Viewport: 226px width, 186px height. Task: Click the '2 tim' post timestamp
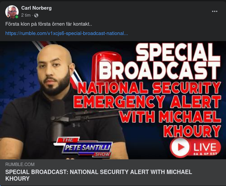pos(26,15)
